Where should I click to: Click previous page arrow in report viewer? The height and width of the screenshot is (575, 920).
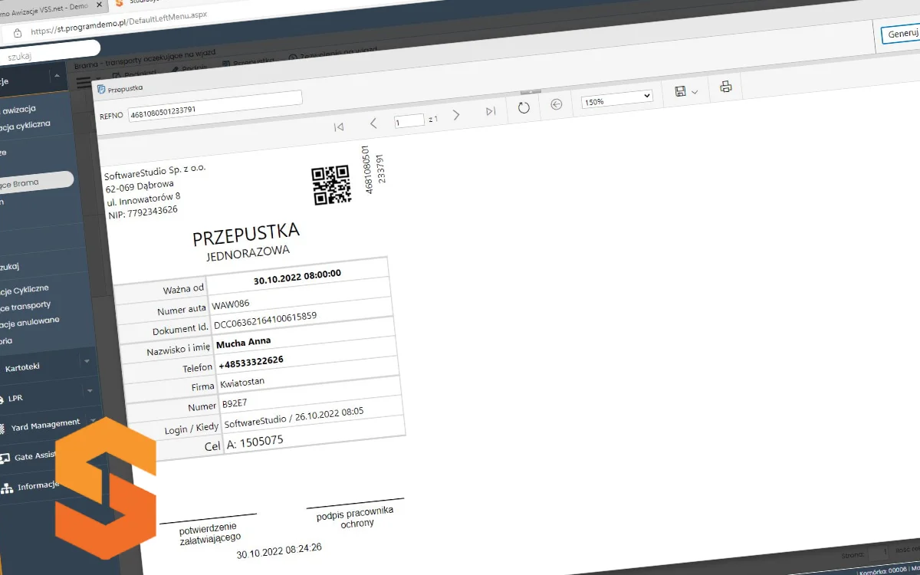pyautogui.click(x=373, y=123)
